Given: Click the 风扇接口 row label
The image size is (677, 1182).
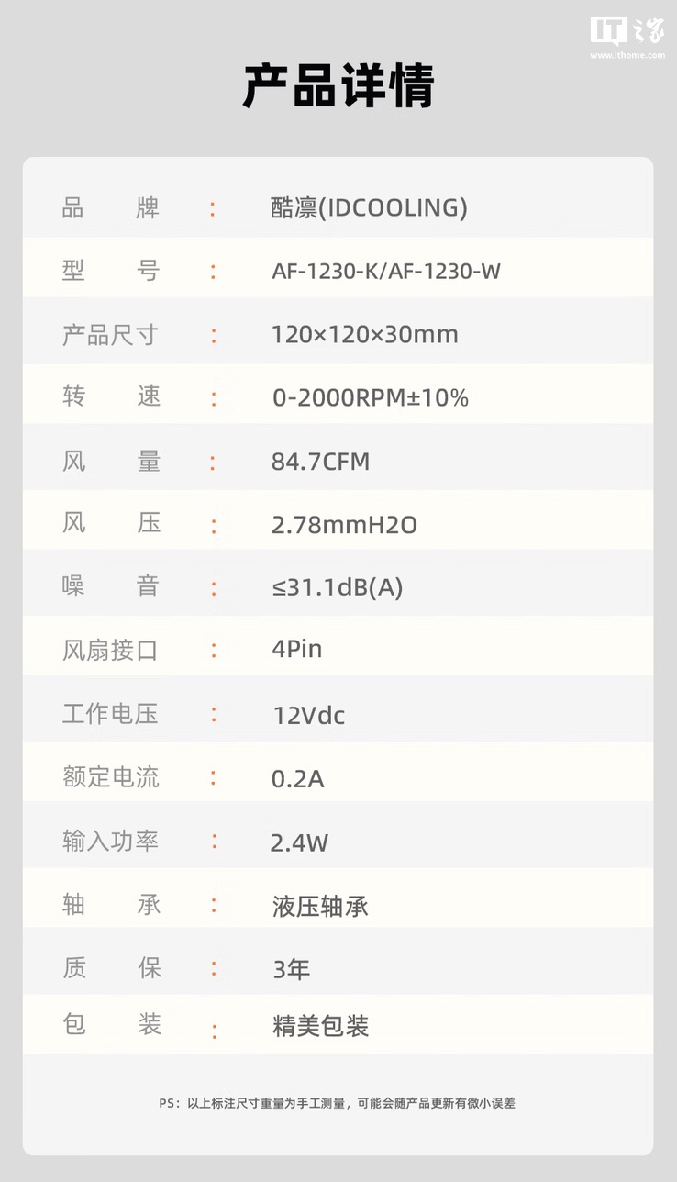Looking at the screenshot, I should click(110, 651).
